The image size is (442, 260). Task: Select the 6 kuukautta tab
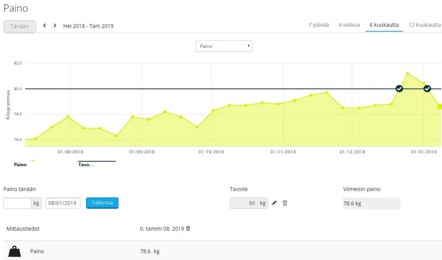click(x=384, y=25)
